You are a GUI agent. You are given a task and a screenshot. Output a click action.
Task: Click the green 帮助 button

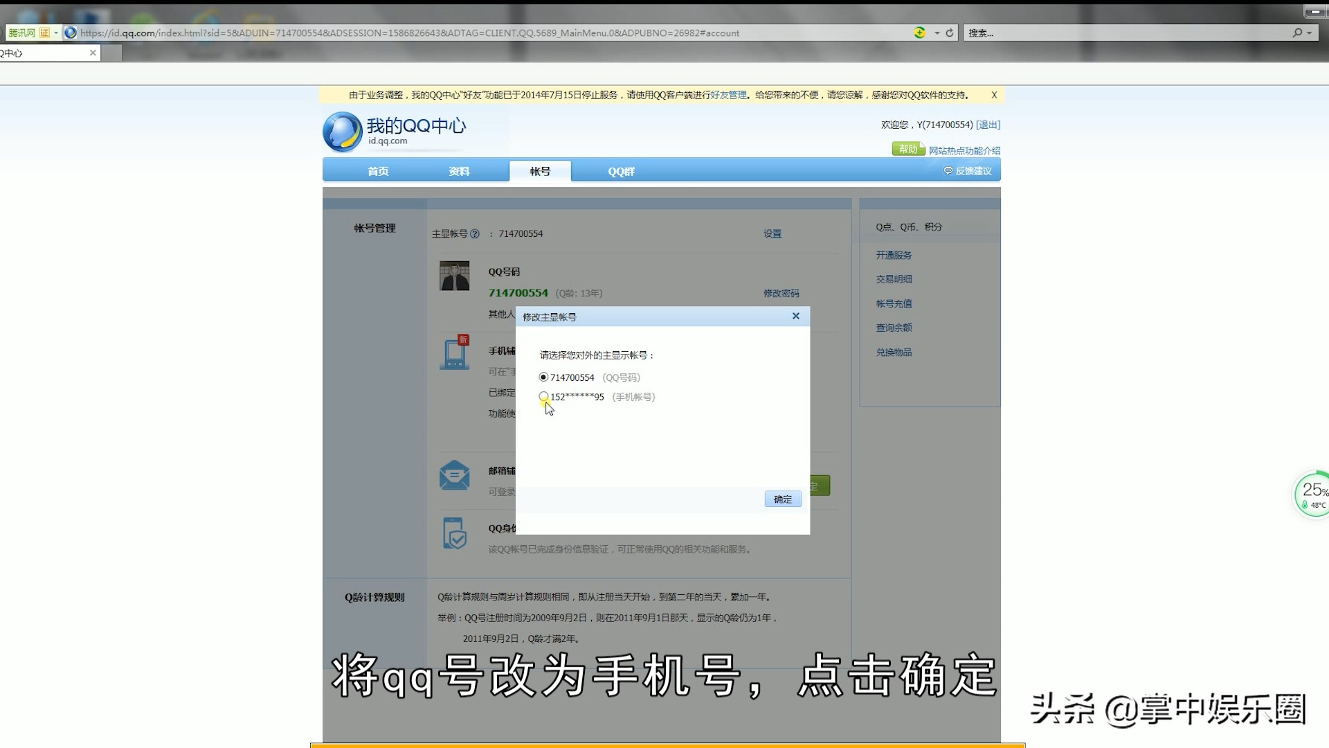(908, 149)
